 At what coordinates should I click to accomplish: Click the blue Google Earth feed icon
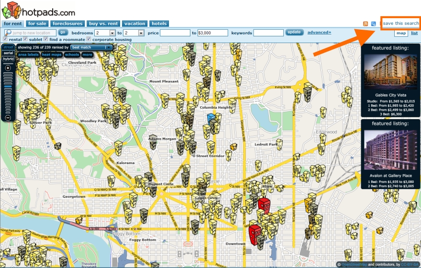click(374, 23)
